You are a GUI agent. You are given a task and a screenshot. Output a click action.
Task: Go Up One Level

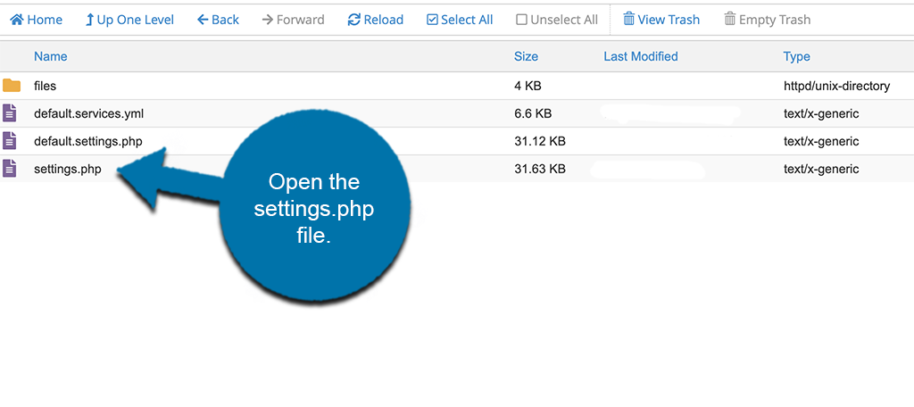click(x=129, y=20)
